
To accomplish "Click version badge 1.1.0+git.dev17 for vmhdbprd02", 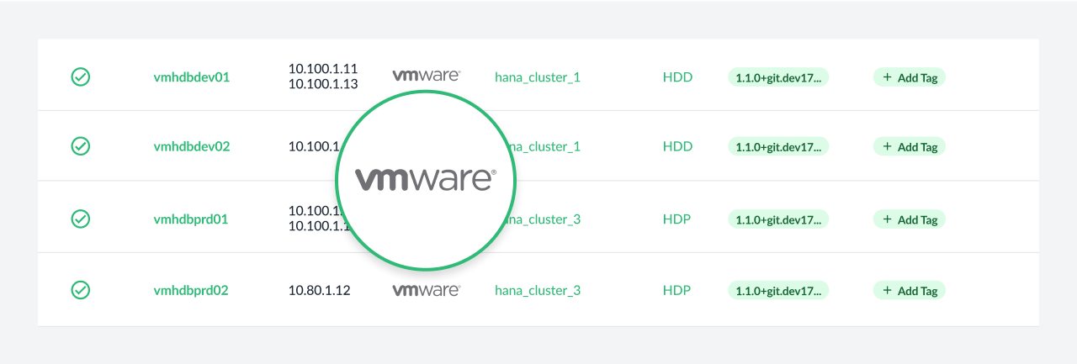I will pos(778,291).
